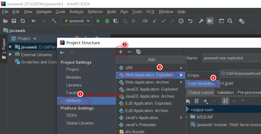
Task: Run with coverage shield icon
Action: [116, 21]
